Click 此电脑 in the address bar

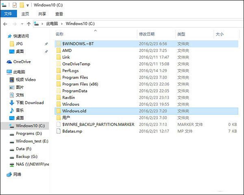pos(52,24)
